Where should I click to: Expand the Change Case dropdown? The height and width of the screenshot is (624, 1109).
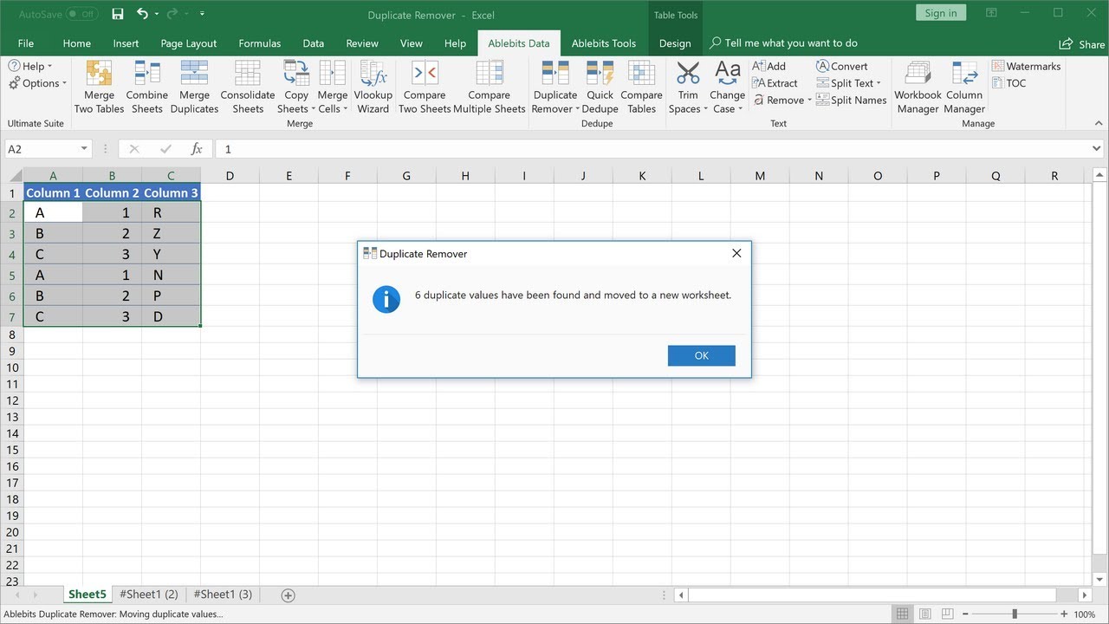click(742, 109)
